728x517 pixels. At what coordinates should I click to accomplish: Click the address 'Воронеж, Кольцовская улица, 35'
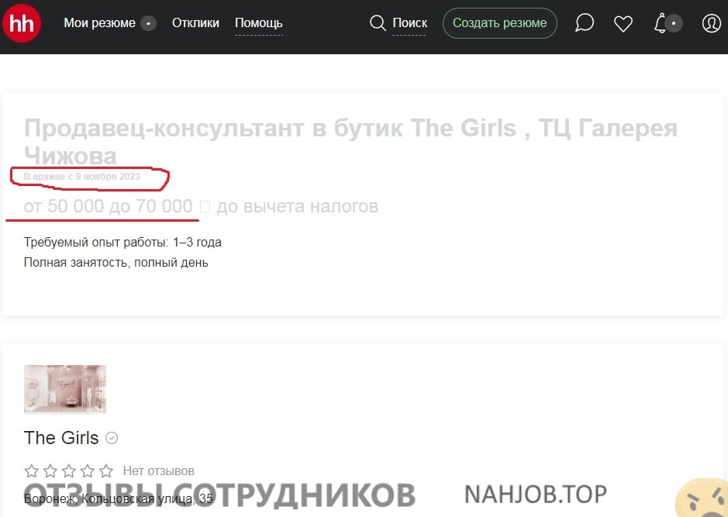click(119, 499)
